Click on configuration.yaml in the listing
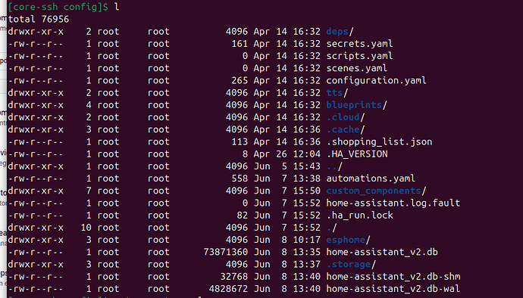The image size is (523, 298). (x=376, y=81)
